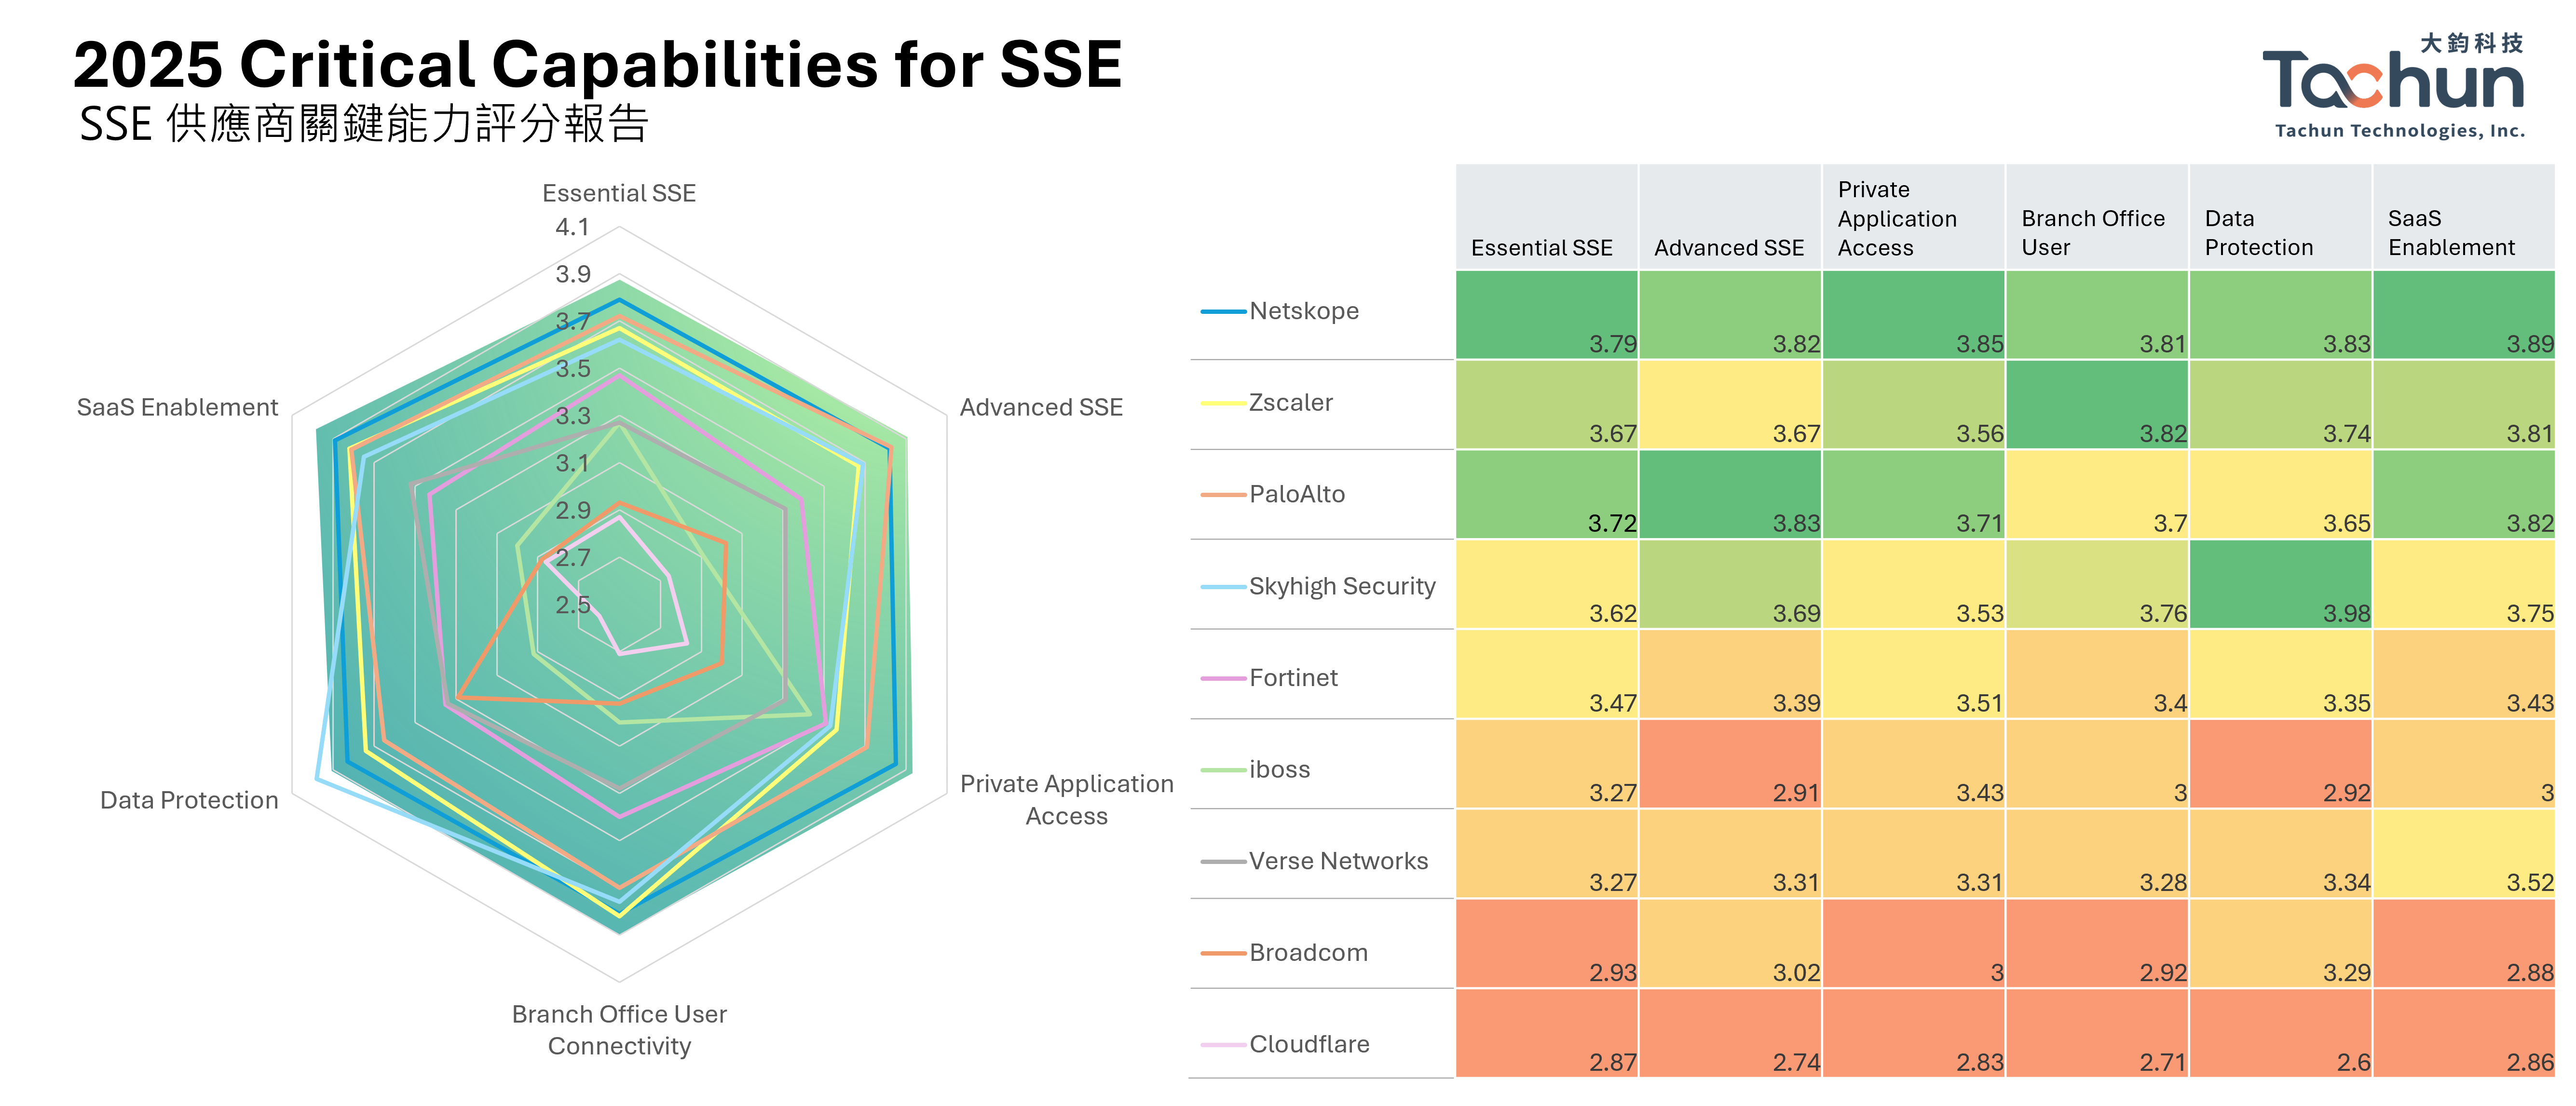Image resolution: width=2576 pixels, height=1106 pixels.
Task: Select the iboss legend label
Action: (x=1279, y=770)
